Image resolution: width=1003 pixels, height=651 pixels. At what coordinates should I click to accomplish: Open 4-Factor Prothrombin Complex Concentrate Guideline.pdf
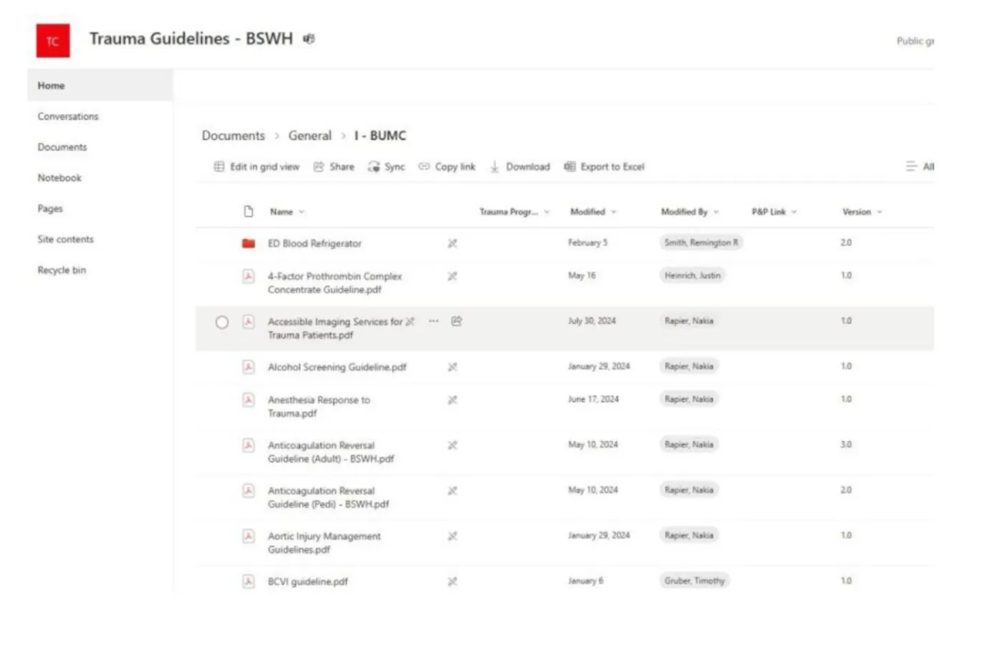coord(335,283)
